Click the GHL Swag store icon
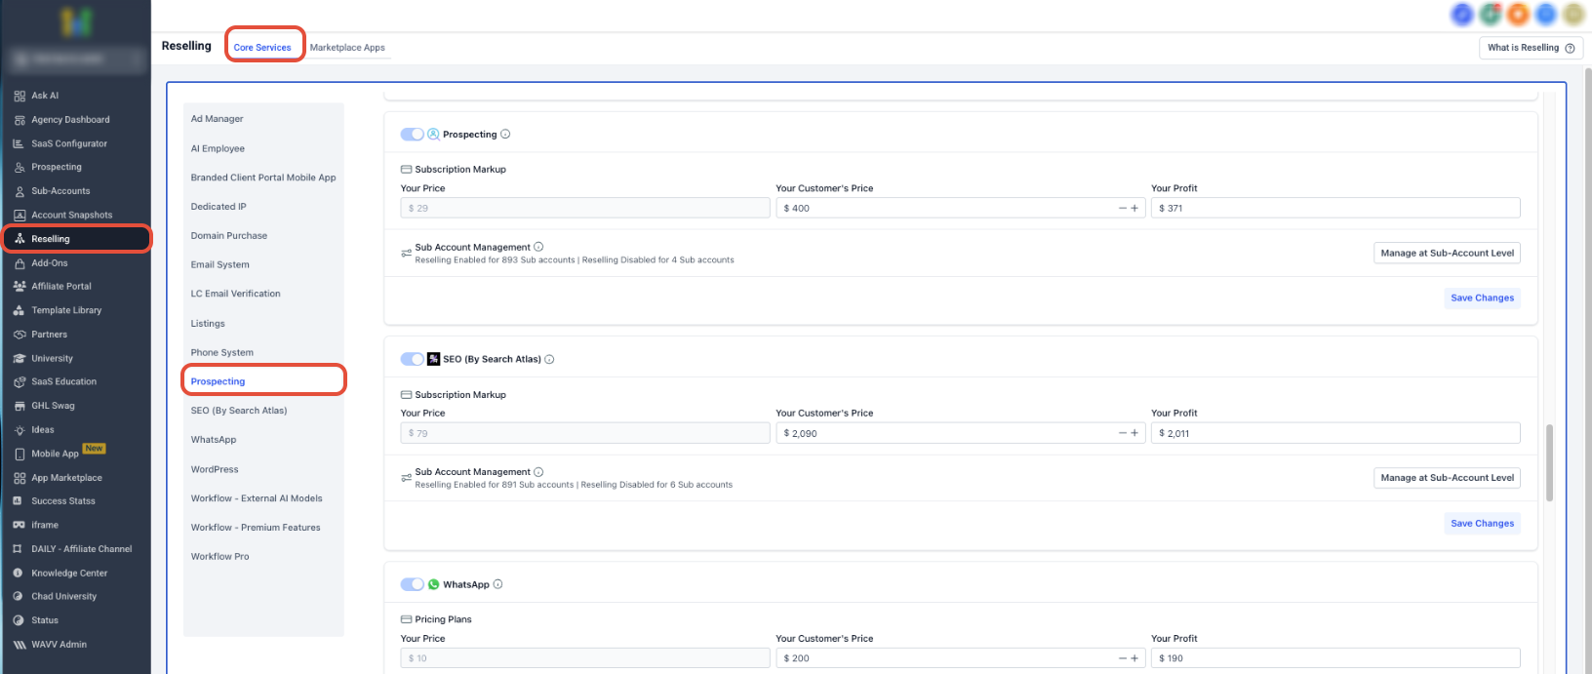Screen dimensions: 1592x674 click(20, 406)
